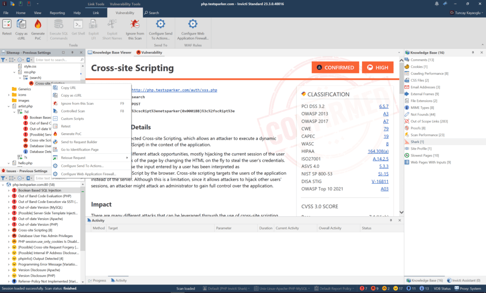Click the VDB Status indicator in status bar
486x293 pixels.
pos(443,288)
